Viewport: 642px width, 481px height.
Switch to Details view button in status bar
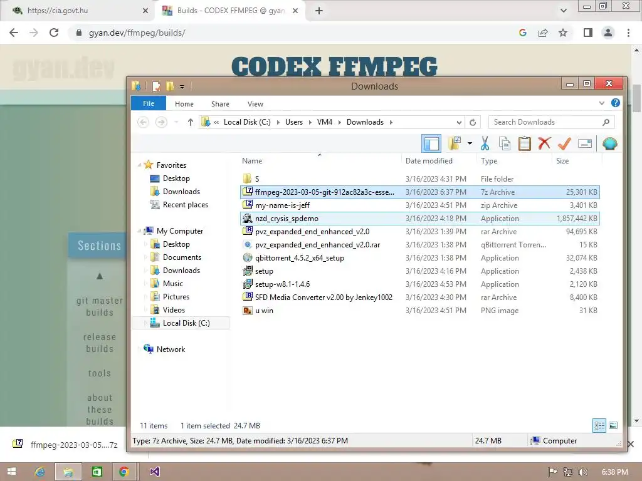click(x=599, y=425)
